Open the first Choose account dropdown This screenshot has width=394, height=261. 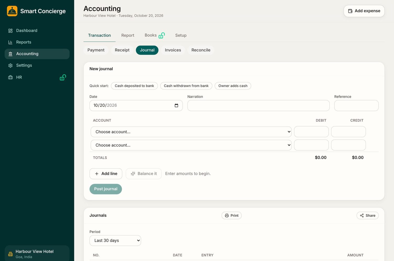(191, 132)
